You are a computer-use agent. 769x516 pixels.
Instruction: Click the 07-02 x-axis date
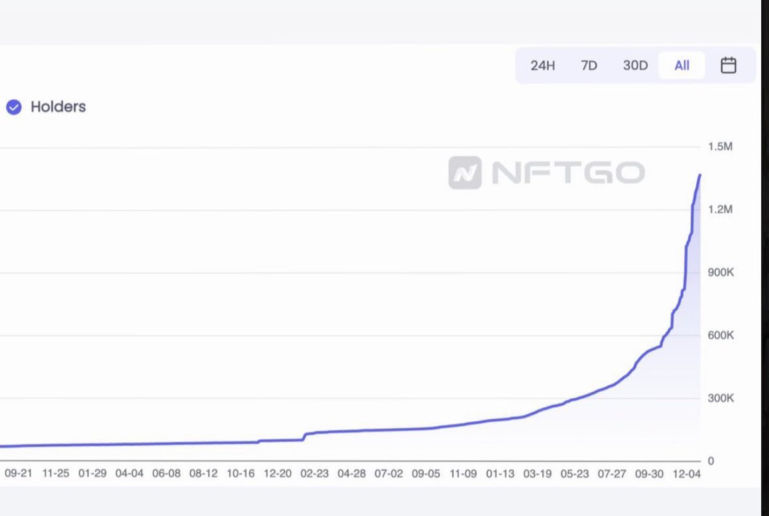[x=389, y=474]
